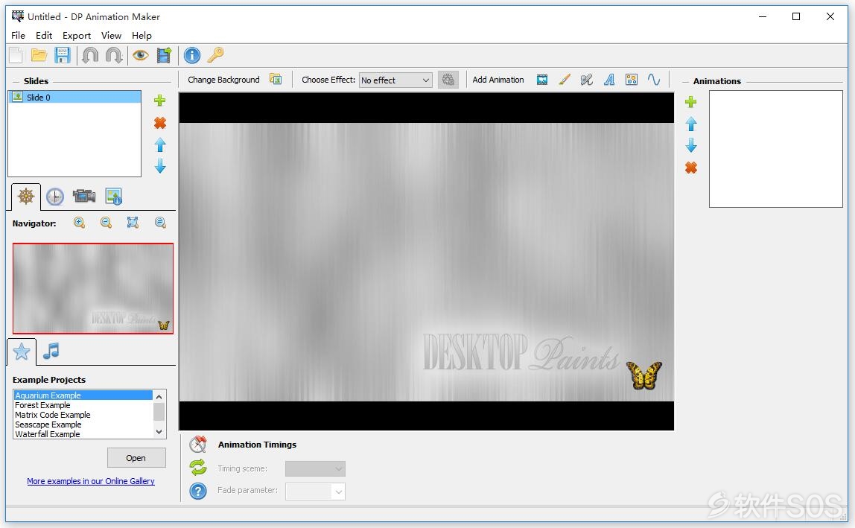Undo last action with left horseshoe arrow
855x528 pixels.
pos(91,55)
